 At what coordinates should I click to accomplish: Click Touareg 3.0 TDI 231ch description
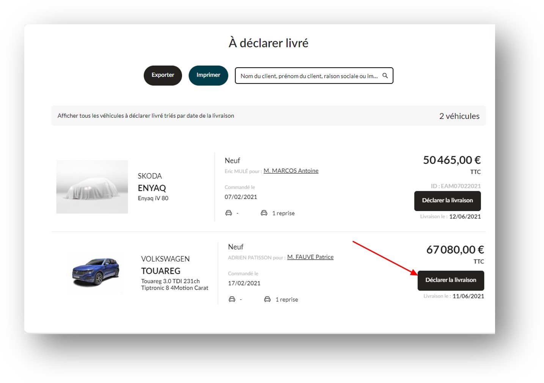point(175,284)
